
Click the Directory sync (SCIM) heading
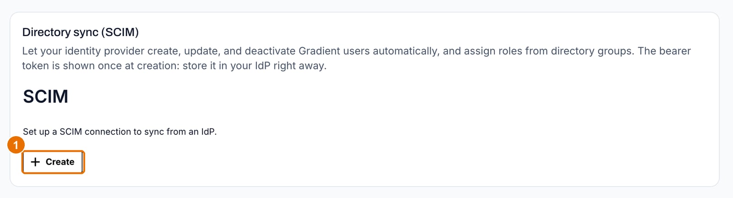81,32
